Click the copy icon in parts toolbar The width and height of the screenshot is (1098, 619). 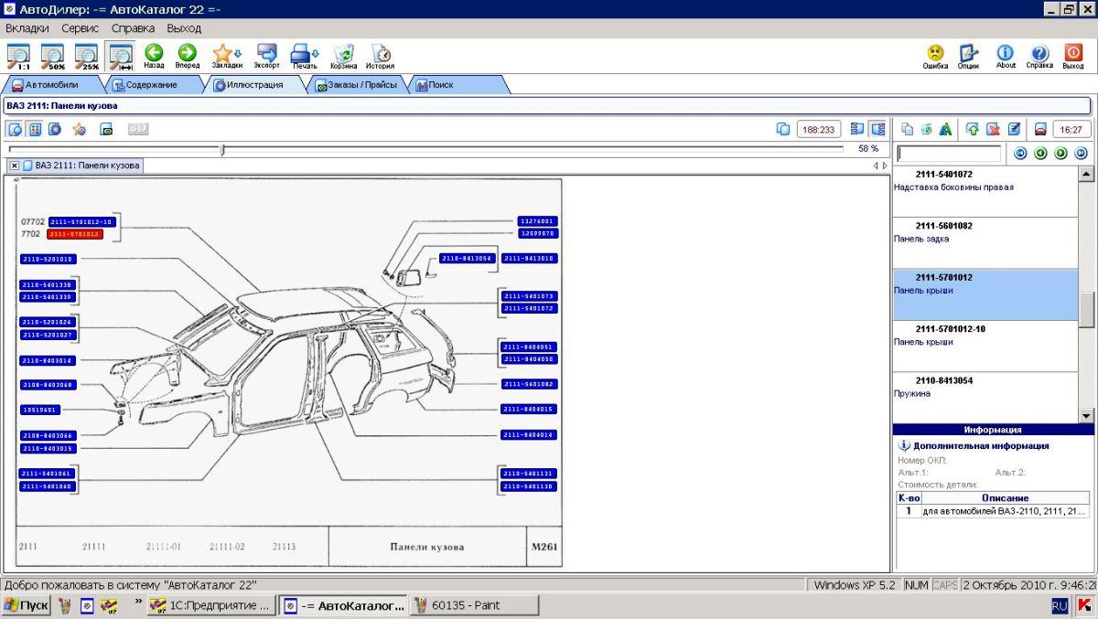point(908,129)
